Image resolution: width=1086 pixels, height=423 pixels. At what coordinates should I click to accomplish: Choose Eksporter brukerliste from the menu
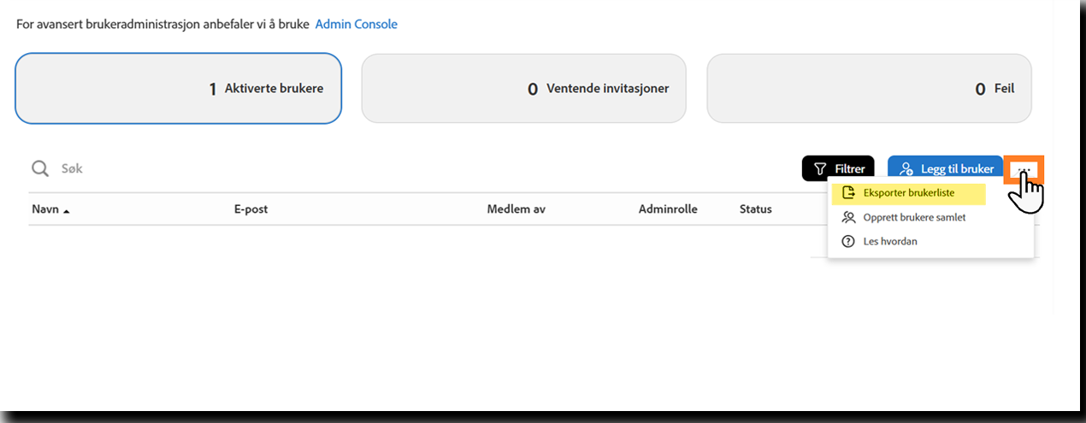coord(908,193)
